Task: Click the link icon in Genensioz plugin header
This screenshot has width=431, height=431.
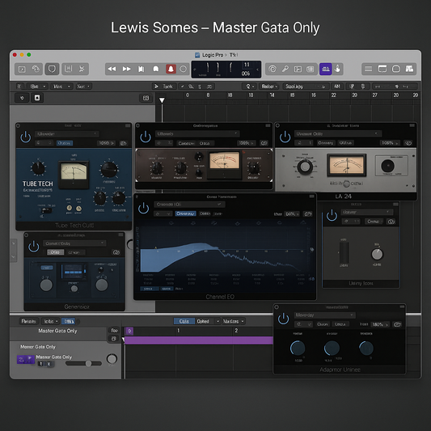Action: 116,252
